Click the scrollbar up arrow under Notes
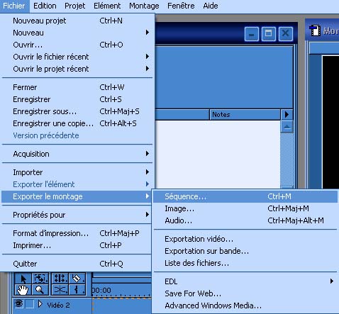Viewport: 339px width, 314px height. [x=287, y=127]
